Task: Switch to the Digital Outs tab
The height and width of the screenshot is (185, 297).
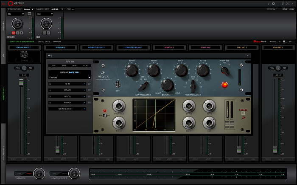Action: click(x=44, y=41)
